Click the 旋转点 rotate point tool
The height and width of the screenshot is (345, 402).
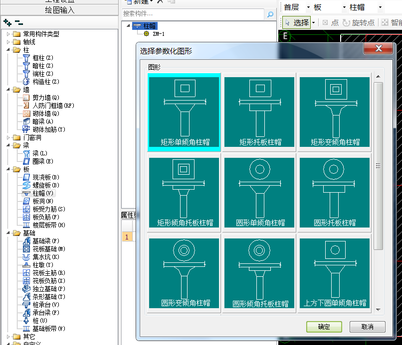pyautogui.click(x=359, y=23)
